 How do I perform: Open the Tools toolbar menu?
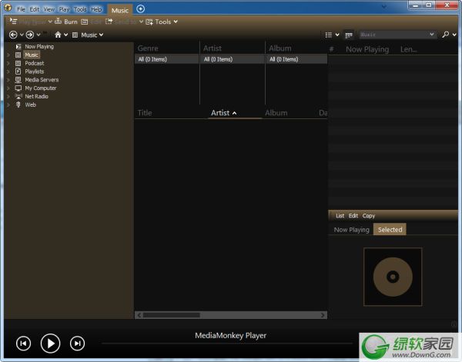click(x=162, y=22)
